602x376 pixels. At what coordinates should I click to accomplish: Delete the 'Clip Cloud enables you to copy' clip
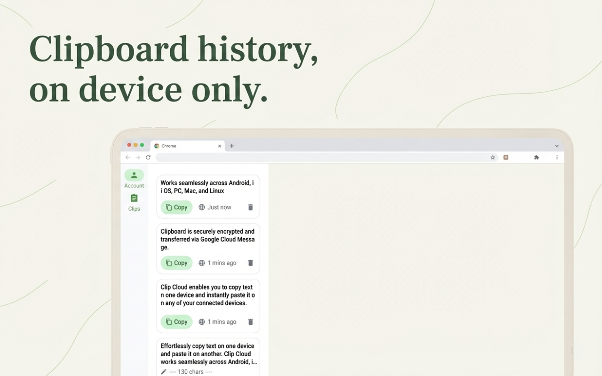pyautogui.click(x=250, y=321)
